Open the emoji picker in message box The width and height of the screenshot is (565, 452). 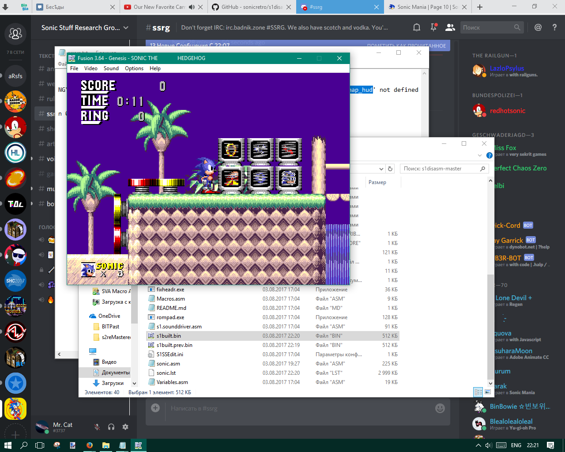(x=440, y=408)
